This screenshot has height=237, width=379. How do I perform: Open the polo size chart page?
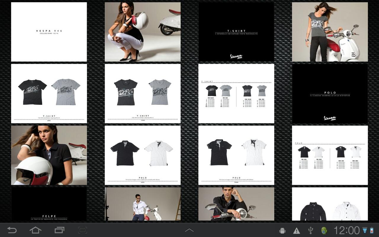pyautogui.click(x=330, y=155)
